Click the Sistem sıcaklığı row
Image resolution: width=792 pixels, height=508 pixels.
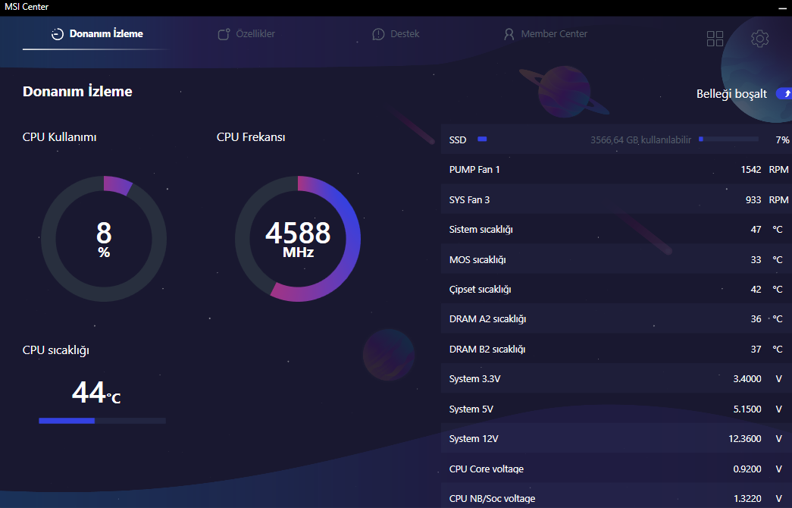(616, 230)
